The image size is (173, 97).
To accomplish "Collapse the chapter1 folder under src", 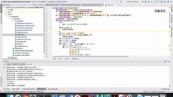I will (8, 17).
